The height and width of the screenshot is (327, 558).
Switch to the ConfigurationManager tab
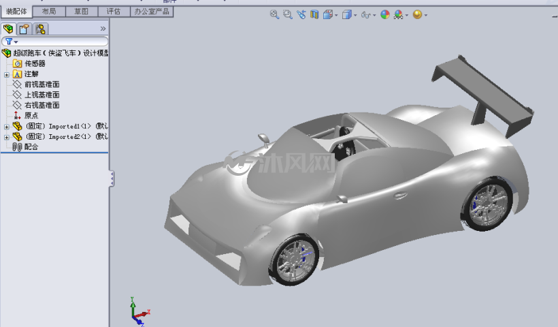[x=40, y=29]
